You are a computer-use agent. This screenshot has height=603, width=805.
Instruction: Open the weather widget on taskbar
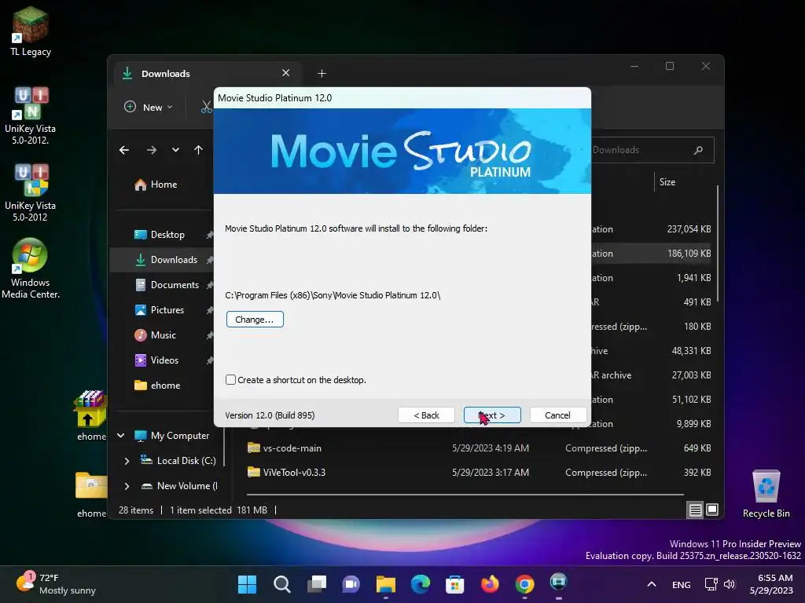56,584
